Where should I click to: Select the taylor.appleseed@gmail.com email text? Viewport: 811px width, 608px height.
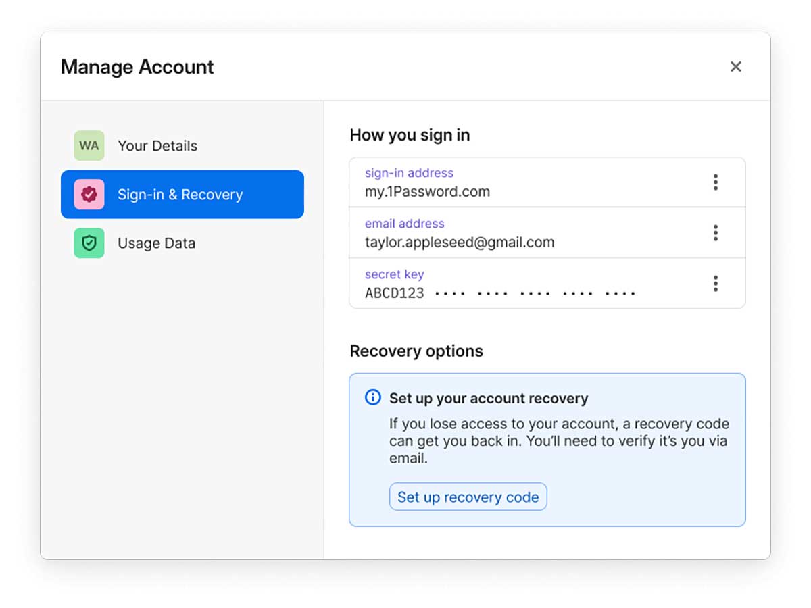pos(460,242)
